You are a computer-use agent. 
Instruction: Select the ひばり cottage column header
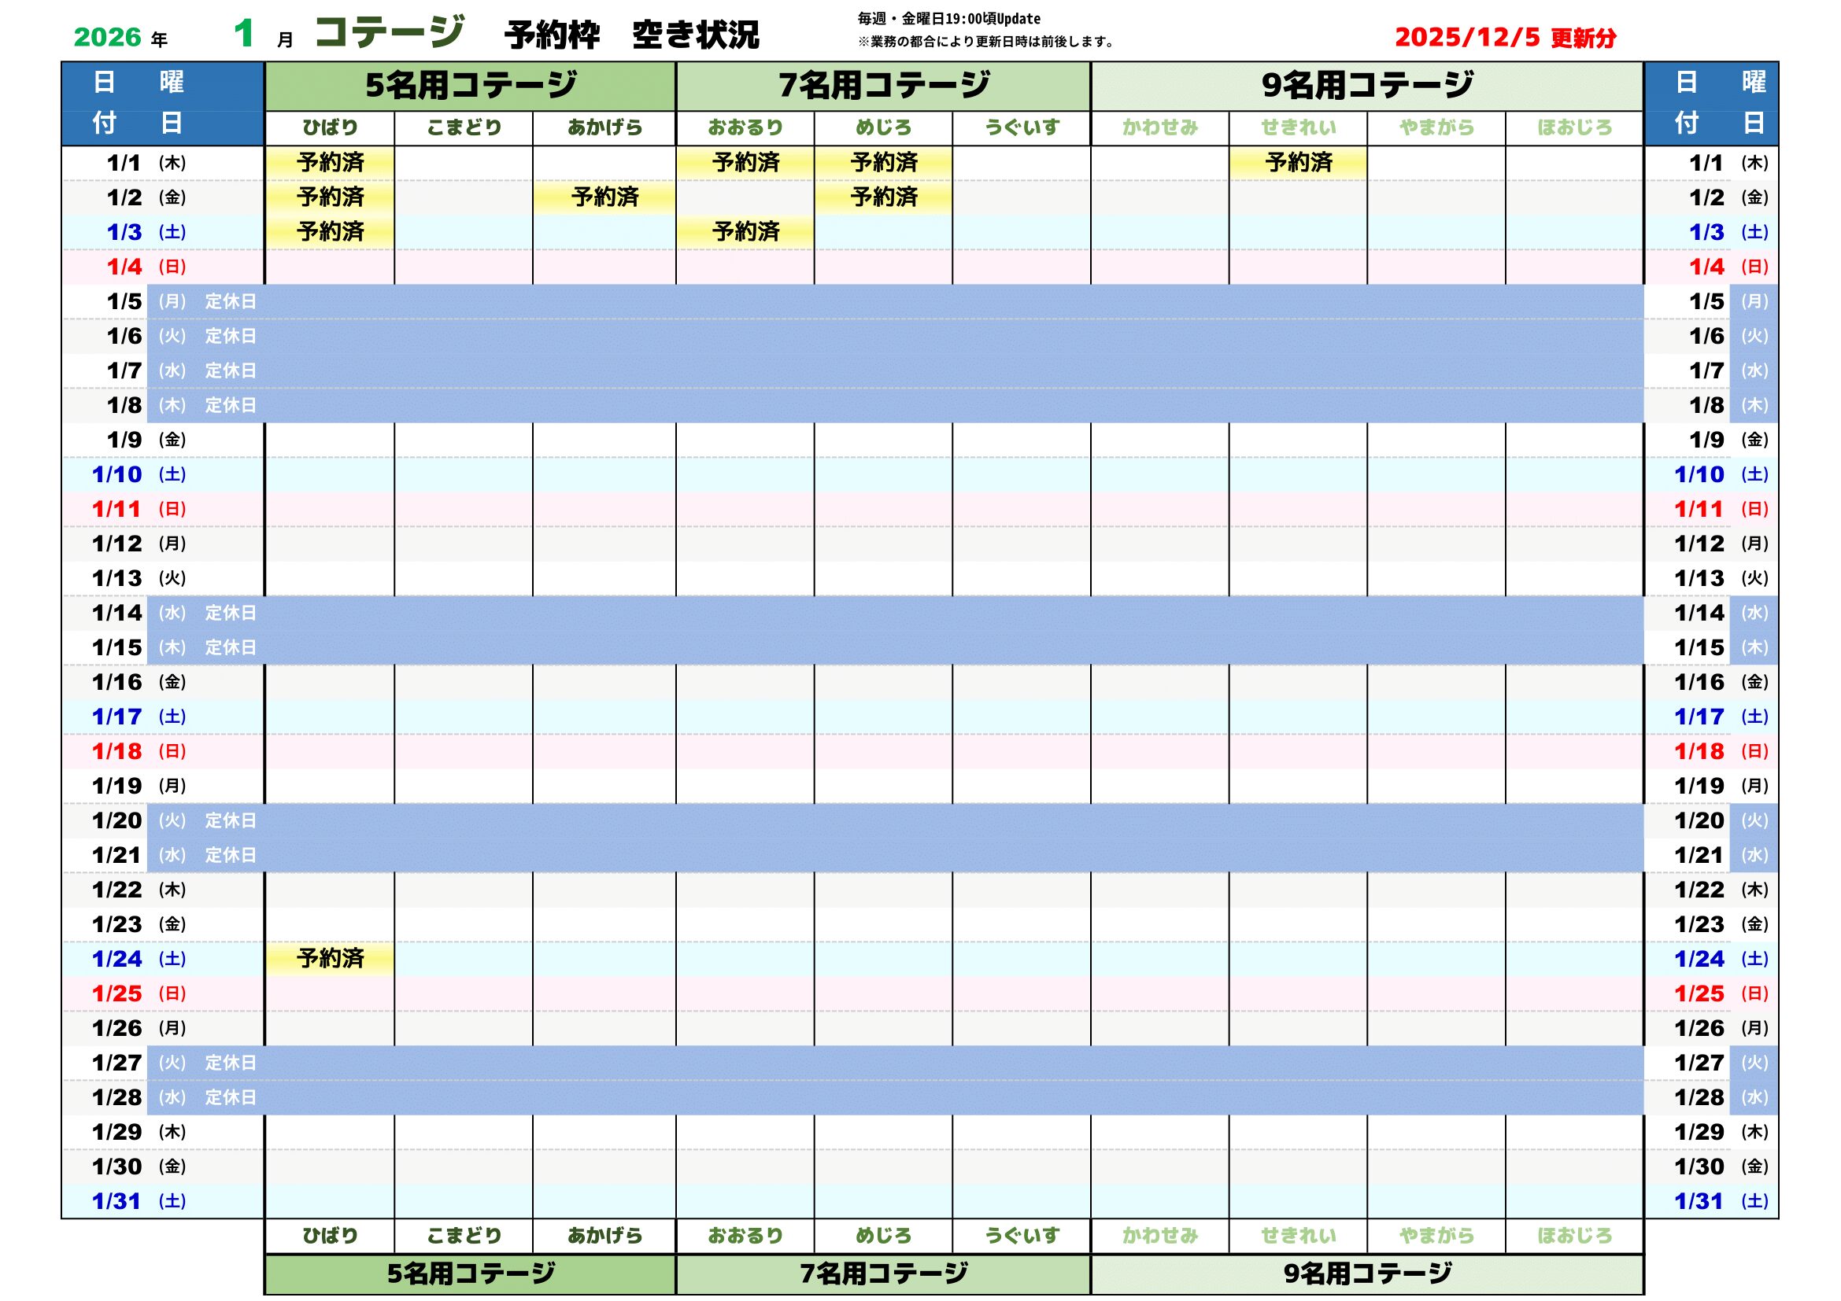331,127
